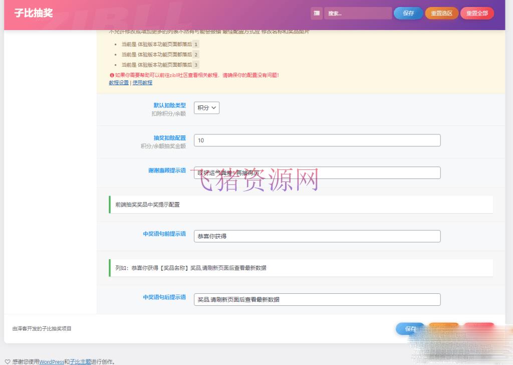Open the 积分 deduction type dropdown
513x365 pixels.
point(206,108)
